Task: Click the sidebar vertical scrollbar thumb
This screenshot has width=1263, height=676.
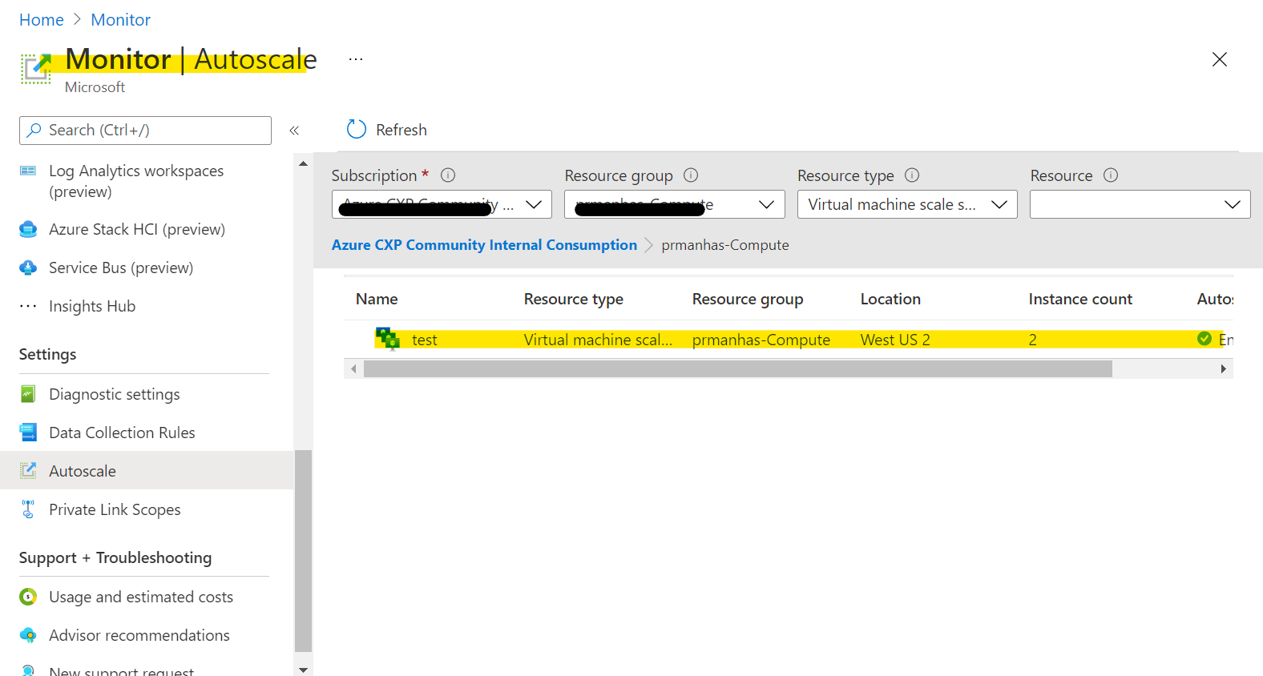Action: pyautogui.click(x=303, y=551)
